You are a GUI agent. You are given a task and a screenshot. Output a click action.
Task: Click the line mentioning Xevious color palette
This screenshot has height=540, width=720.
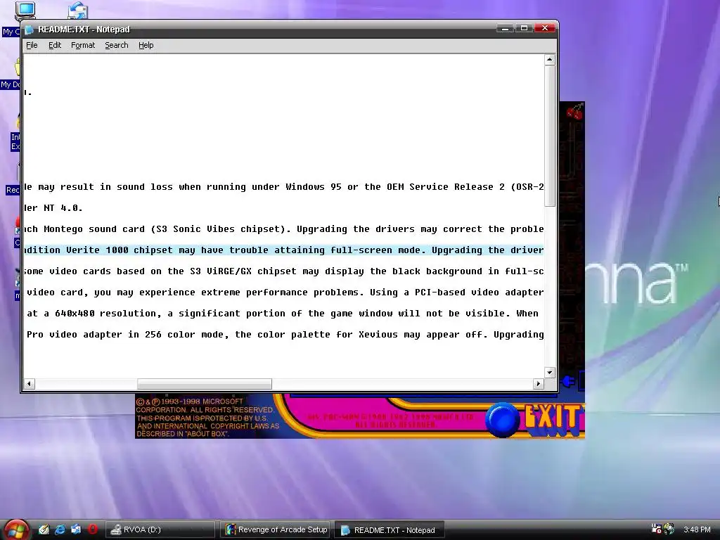point(284,335)
